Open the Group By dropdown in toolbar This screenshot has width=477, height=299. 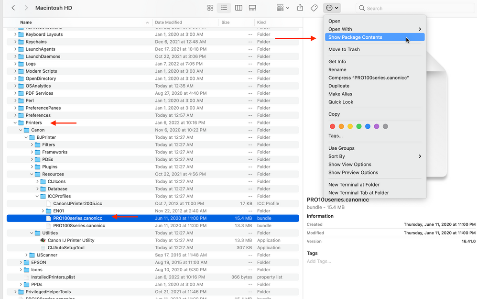coord(283,8)
